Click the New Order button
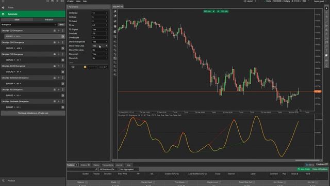The height and width of the screenshot is (186, 330). click(304, 169)
